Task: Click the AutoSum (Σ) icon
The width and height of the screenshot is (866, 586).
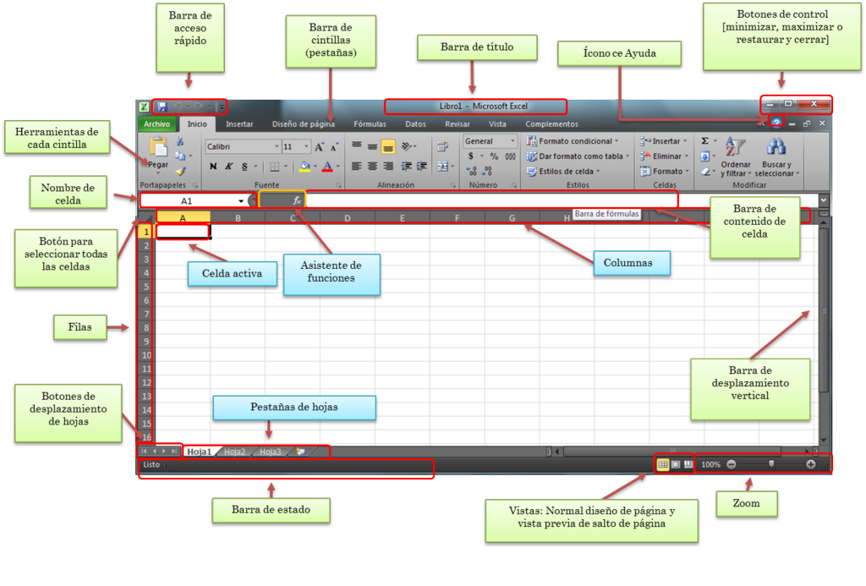Action: 703,140
